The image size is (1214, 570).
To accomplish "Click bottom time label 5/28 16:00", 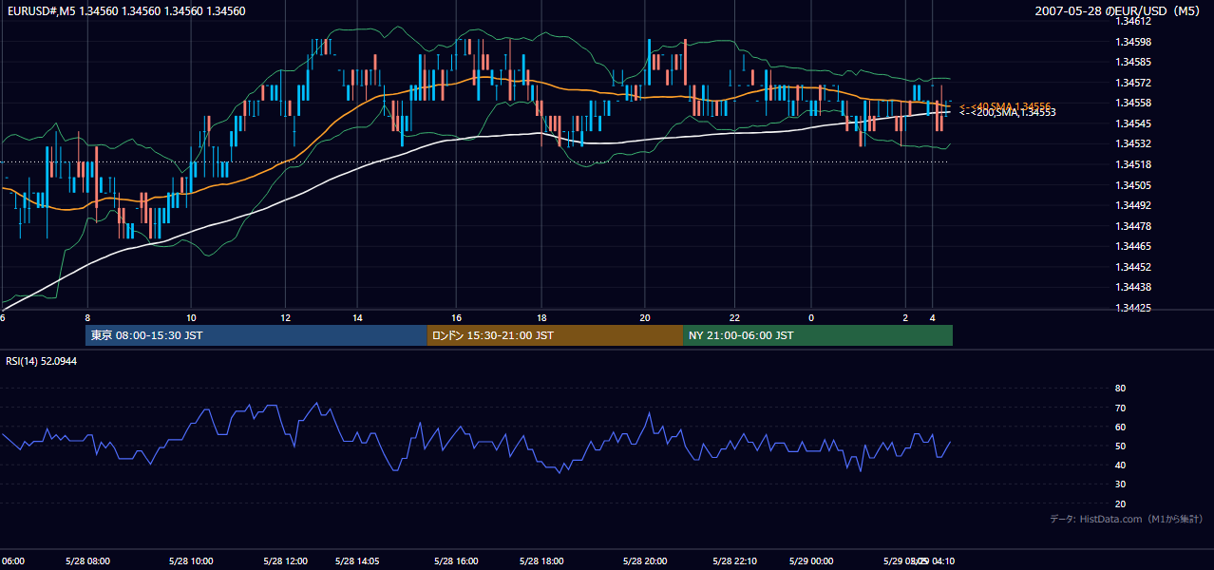I will [456, 561].
